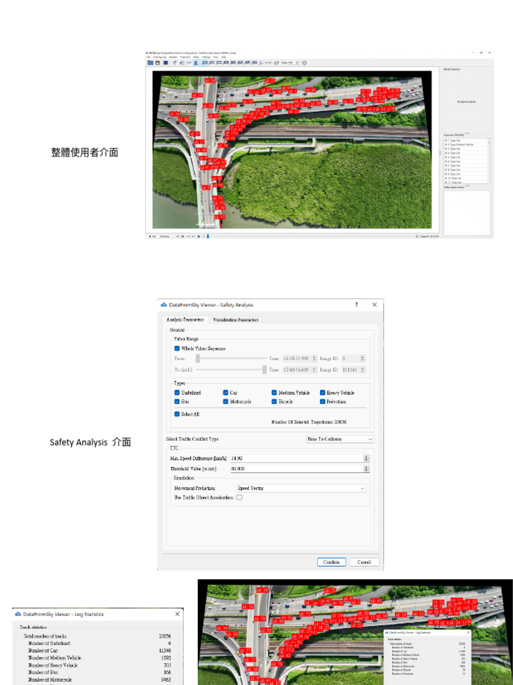Click the DataFromSky cloud icon in Safety Analysis title

[x=164, y=304]
